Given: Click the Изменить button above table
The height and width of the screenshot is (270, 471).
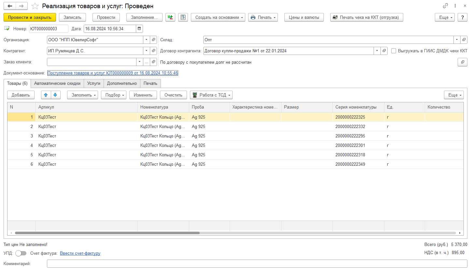Looking at the screenshot, I should [143, 95].
